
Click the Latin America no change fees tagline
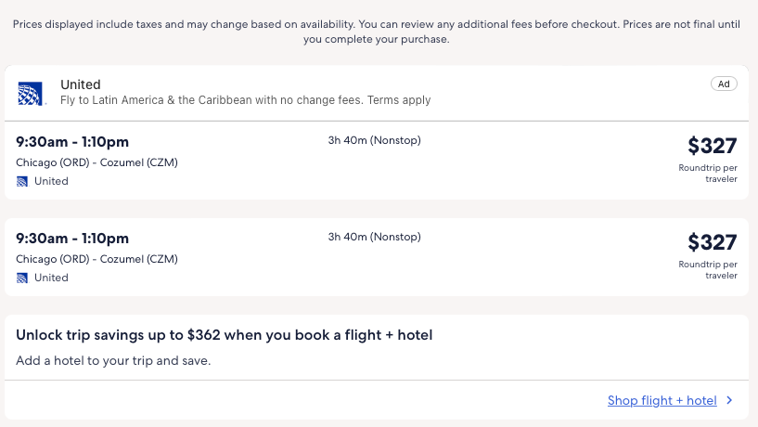(x=245, y=100)
